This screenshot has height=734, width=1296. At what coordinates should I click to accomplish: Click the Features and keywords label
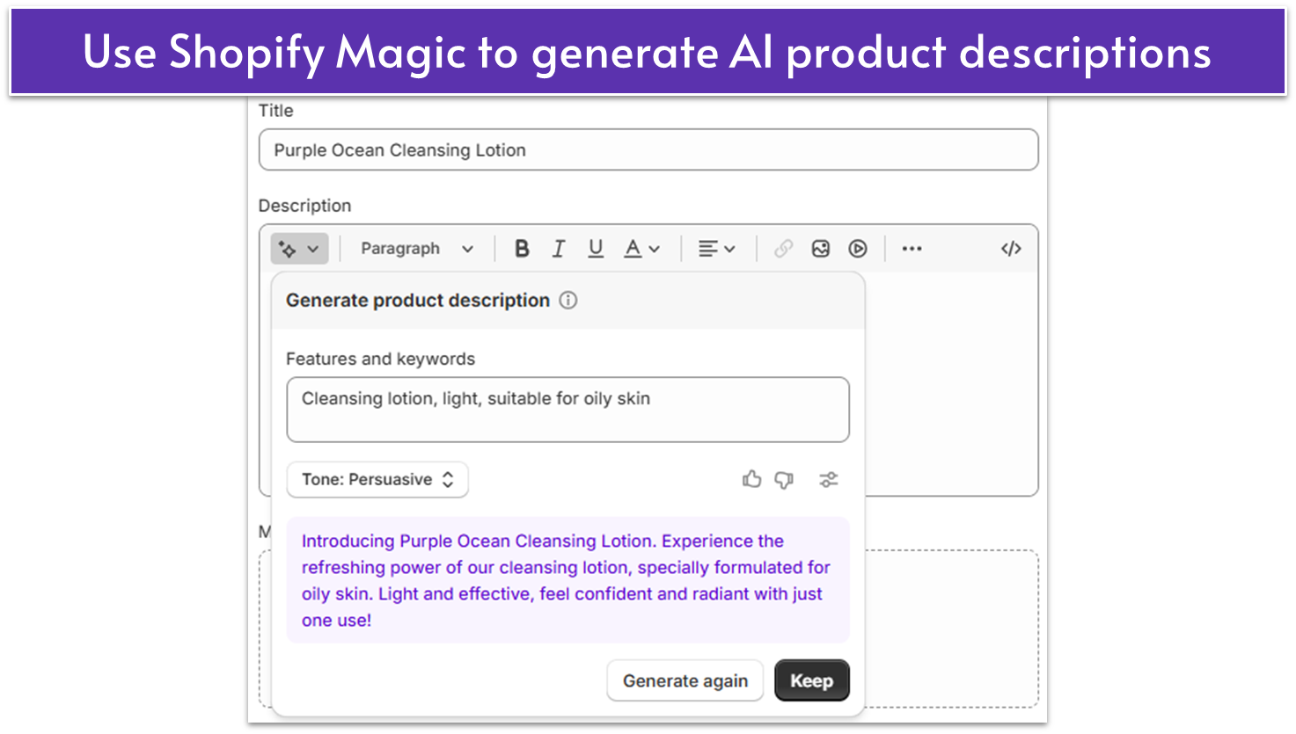click(x=380, y=359)
